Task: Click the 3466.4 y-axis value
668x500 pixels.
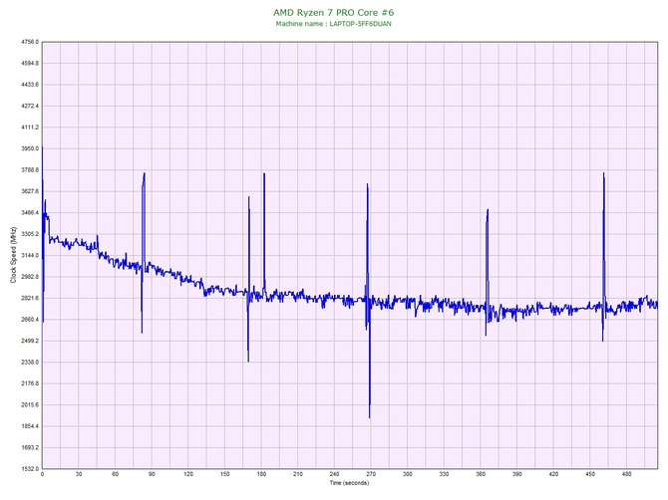Action: (30, 213)
